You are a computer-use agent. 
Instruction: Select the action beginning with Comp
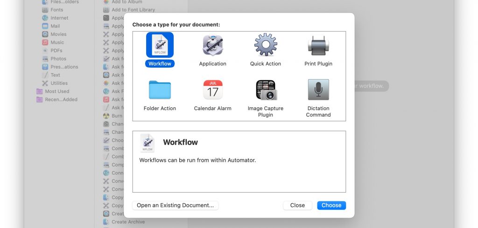pos(113,165)
